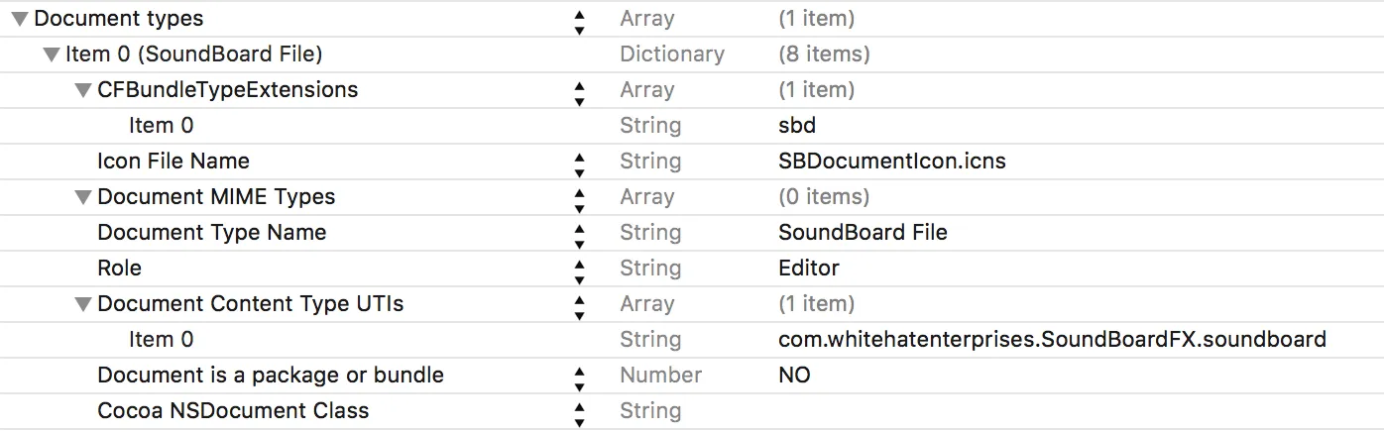Open the package or bundle key stepper
Image resolution: width=1384 pixels, height=432 pixels.
tap(580, 378)
